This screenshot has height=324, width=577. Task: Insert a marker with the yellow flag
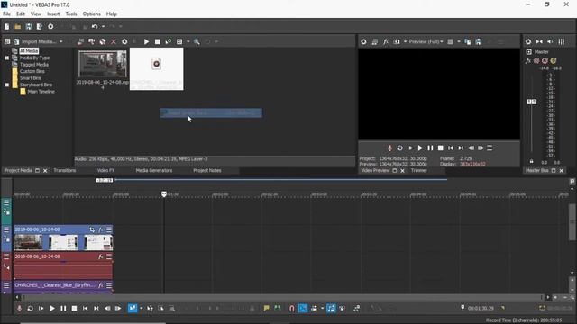[x=267, y=308]
